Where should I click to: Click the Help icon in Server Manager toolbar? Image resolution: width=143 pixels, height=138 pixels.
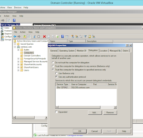(x=14, y=20)
